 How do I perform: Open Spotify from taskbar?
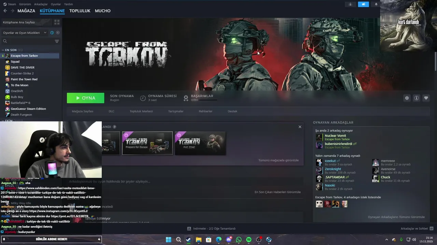point(249,240)
